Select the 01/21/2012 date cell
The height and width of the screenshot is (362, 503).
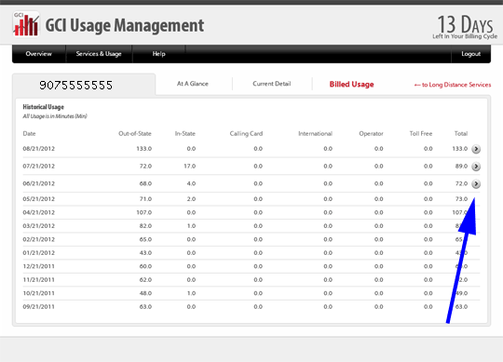tap(39, 253)
